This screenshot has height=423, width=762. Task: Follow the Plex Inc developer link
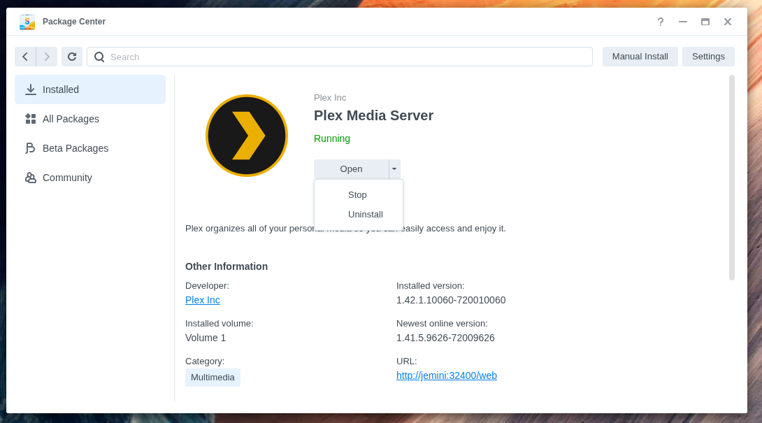203,300
